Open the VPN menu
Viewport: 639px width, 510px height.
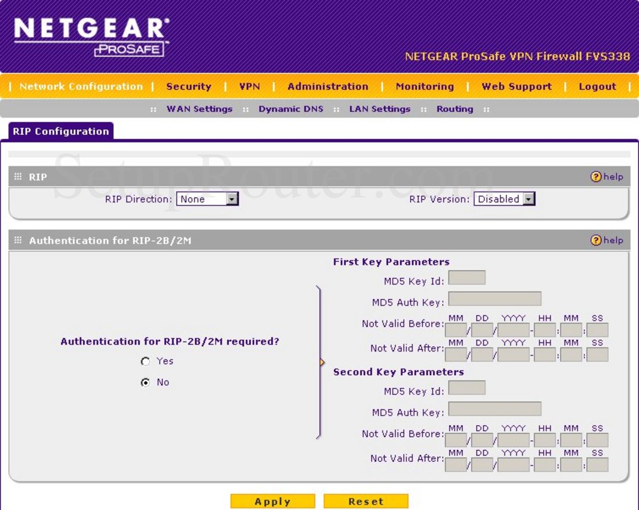click(x=249, y=87)
